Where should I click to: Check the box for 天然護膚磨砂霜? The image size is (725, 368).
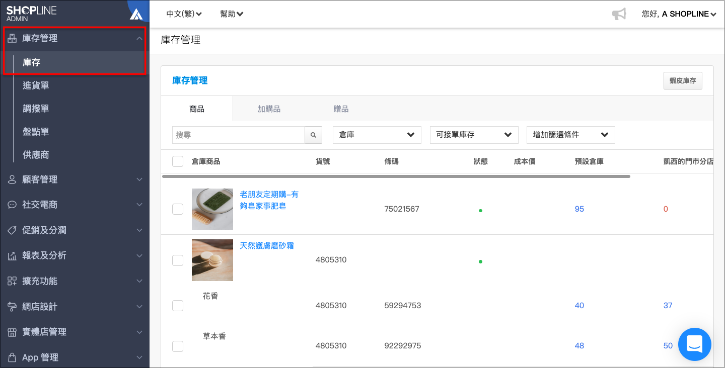pos(178,260)
